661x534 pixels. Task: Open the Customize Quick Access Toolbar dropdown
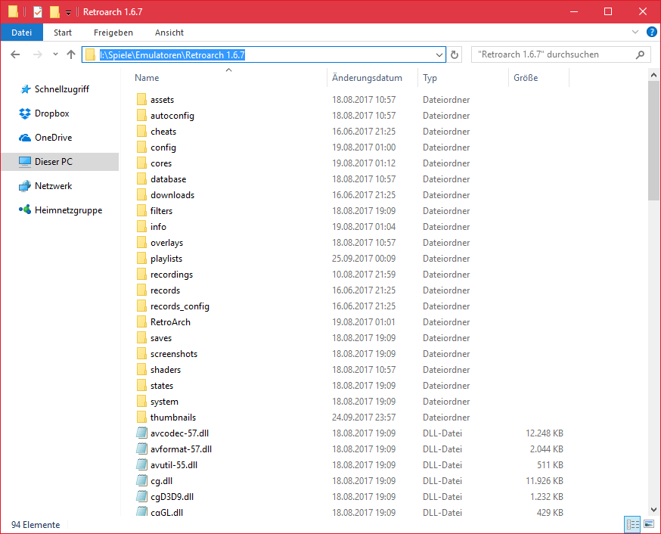[x=68, y=13]
